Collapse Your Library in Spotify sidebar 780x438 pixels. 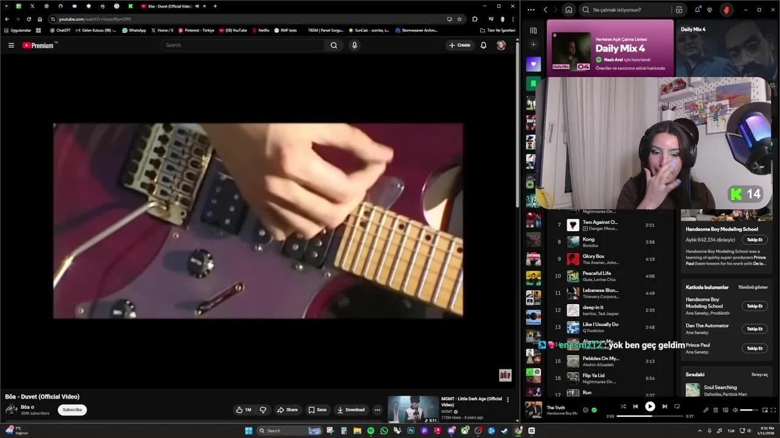(533, 30)
